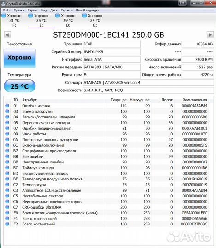Select the Ошибки чтения attribute text
The height and width of the screenshot is (248, 216).
pos(36,106)
